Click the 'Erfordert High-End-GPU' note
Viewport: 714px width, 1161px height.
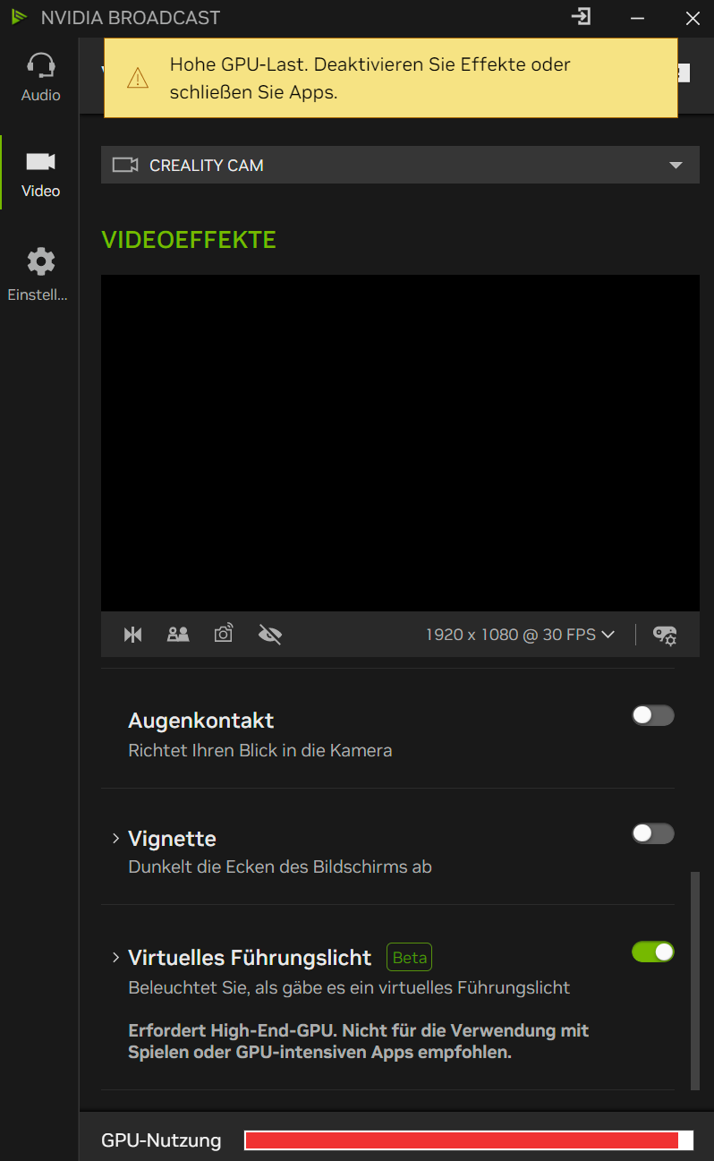(x=359, y=1041)
